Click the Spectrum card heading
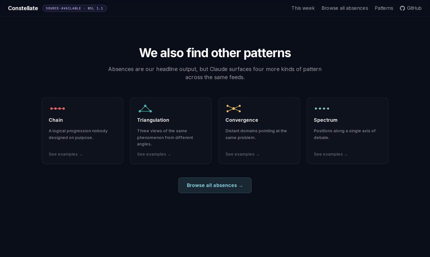Screen dimensions: 430x257 pyautogui.click(x=325, y=120)
